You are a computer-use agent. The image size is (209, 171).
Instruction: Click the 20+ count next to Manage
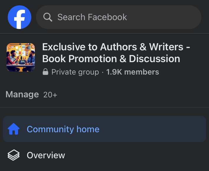click(x=50, y=95)
